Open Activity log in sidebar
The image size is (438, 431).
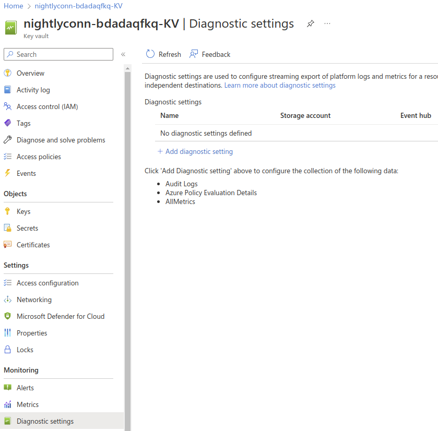(33, 90)
